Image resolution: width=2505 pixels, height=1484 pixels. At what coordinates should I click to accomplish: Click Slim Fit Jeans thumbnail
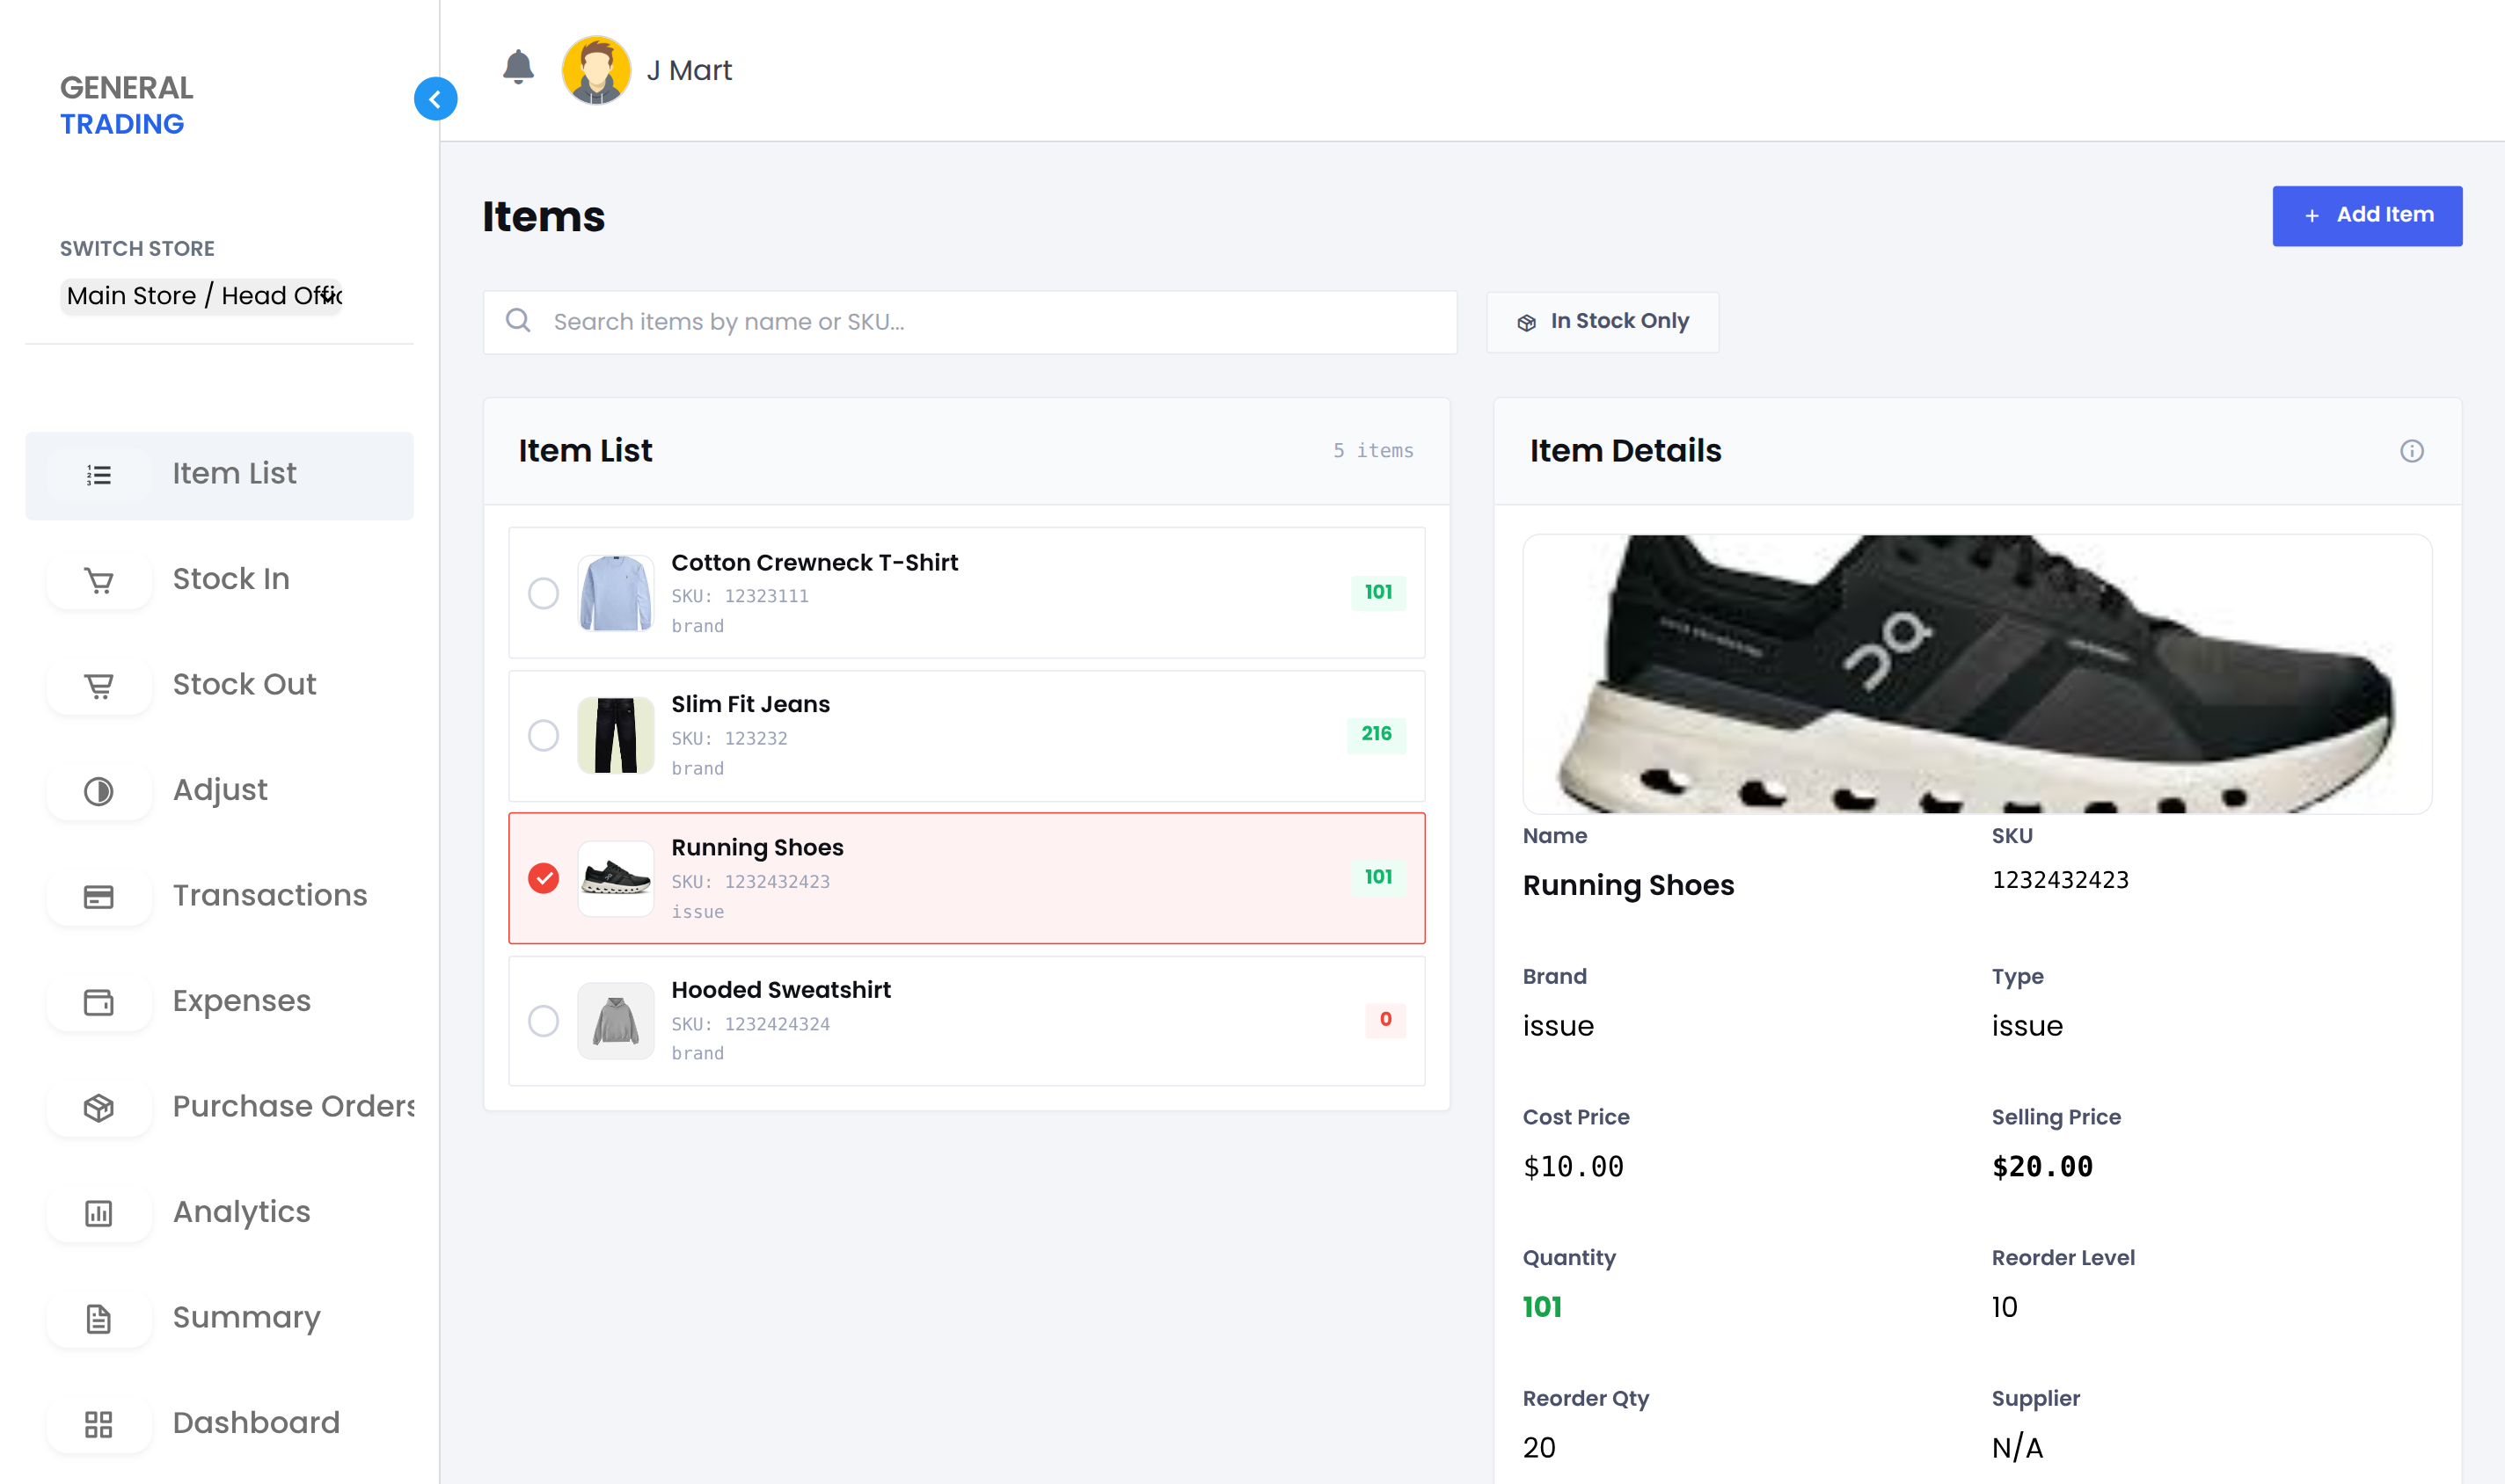coord(615,735)
